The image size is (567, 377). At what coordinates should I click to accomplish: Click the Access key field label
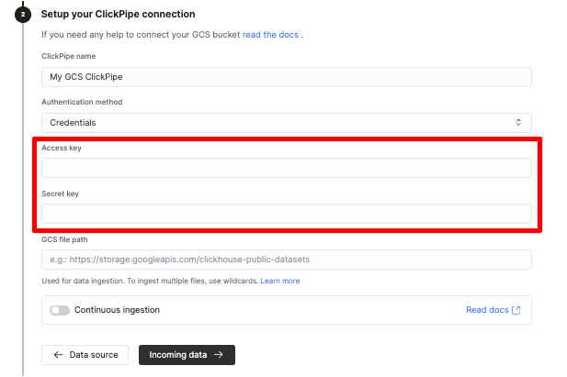click(60, 148)
